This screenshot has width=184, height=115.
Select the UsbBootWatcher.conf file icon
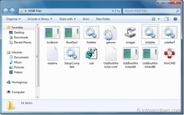pos(111,54)
